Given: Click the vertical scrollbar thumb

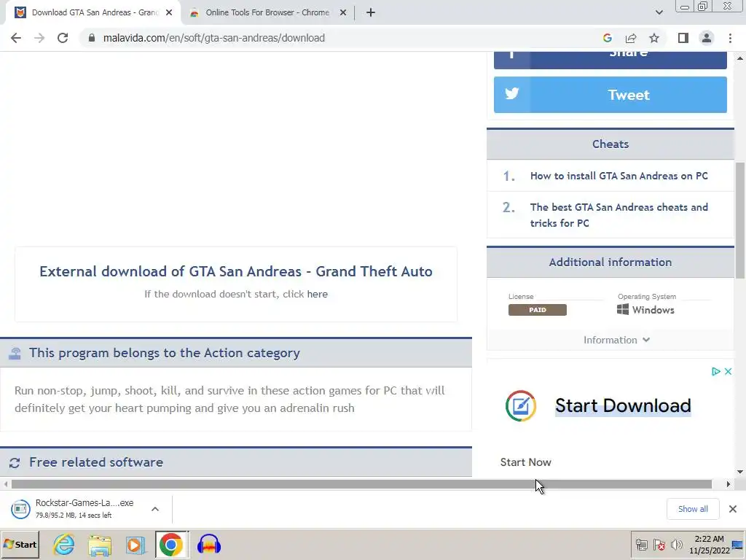Looking at the screenshot, I should (740, 220).
